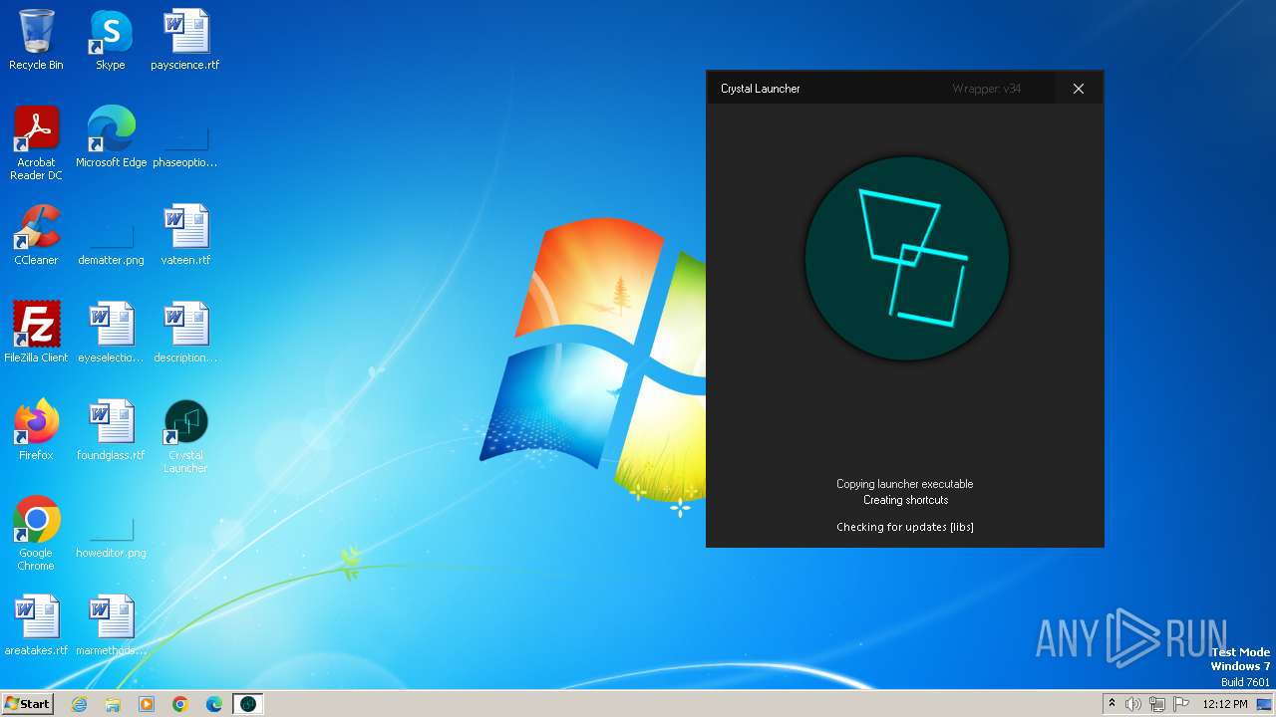
Task: Open File Explorer from the taskbar
Action: click(x=113, y=704)
